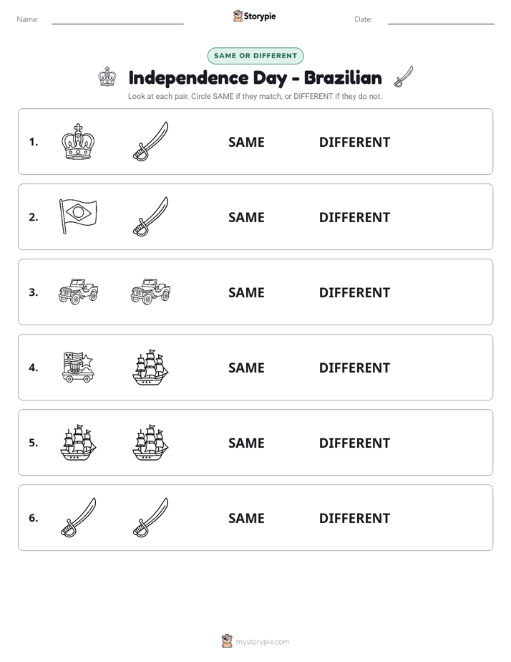Select DIFFERENT for pair 4
This screenshot has width=511, height=662.
[x=354, y=368]
